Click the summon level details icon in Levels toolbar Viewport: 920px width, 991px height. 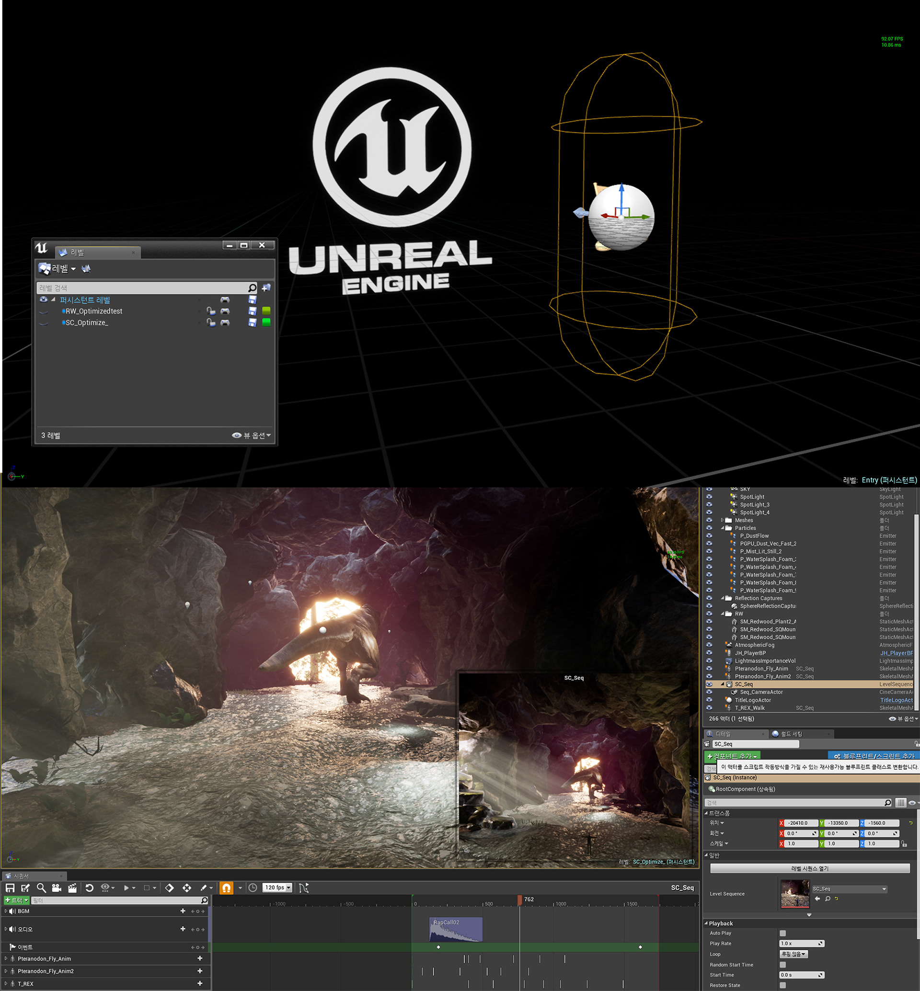[86, 269]
